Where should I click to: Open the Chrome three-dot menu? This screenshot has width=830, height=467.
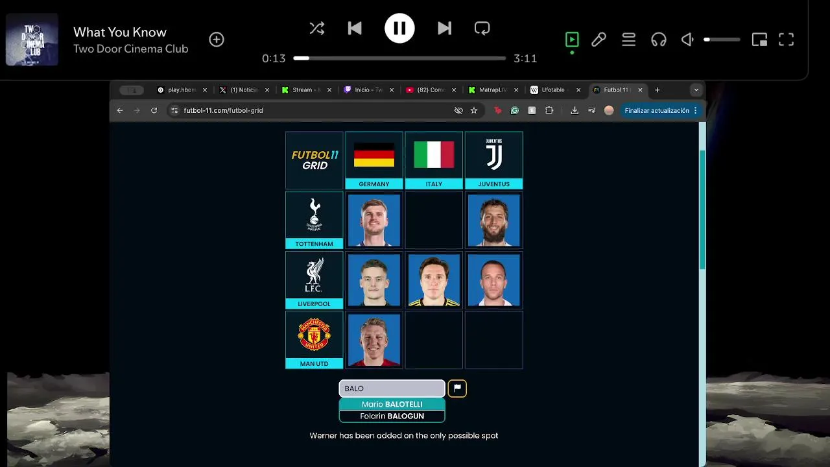coord(695,110)
